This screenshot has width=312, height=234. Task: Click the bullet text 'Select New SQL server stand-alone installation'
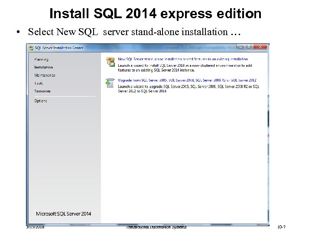coord(134,32)
